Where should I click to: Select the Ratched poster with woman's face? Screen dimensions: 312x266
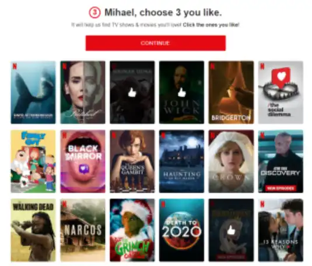83,93
